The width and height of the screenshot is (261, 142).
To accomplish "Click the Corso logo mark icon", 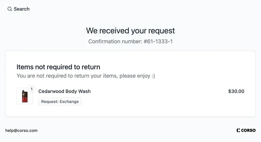I will coord(238,130).
